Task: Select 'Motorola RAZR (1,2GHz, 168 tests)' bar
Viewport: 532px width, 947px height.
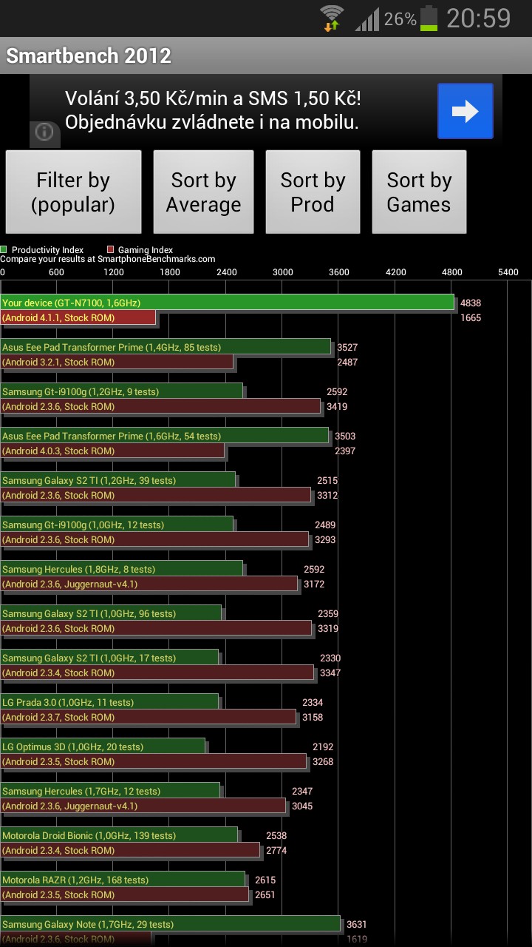Action: 123,880
